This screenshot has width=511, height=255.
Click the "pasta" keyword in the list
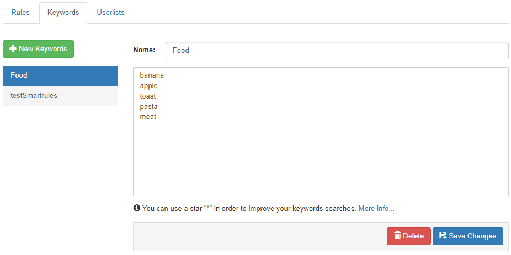(x=148, y=106)
